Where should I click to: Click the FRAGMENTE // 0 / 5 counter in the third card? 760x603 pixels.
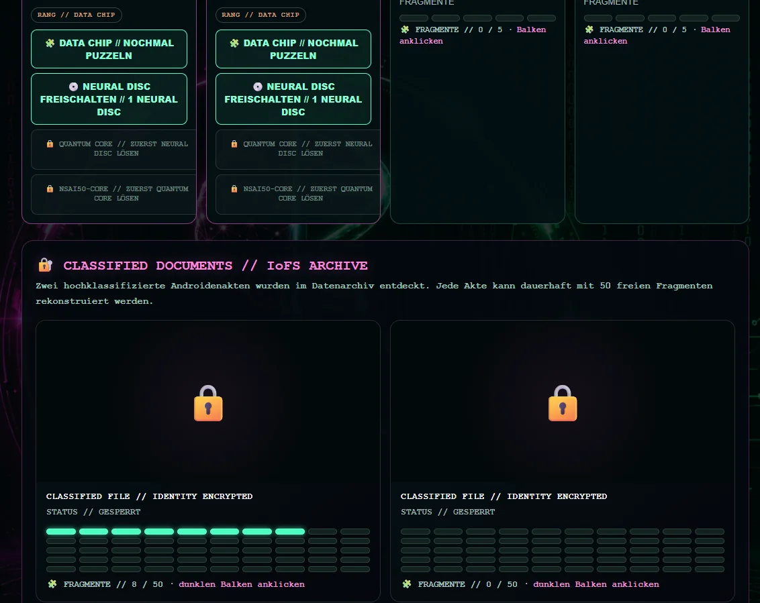click(x=459, y=30)
